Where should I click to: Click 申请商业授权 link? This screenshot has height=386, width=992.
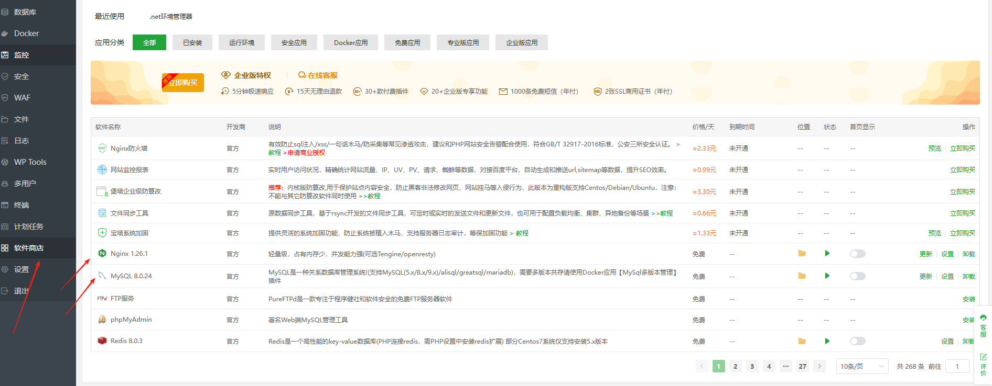[x=306, y=153]
